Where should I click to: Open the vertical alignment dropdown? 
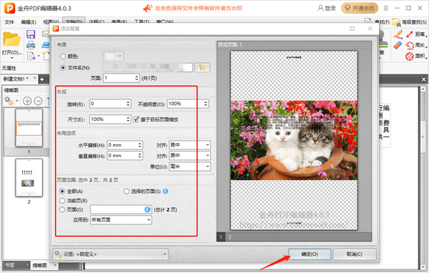(189, 155)
